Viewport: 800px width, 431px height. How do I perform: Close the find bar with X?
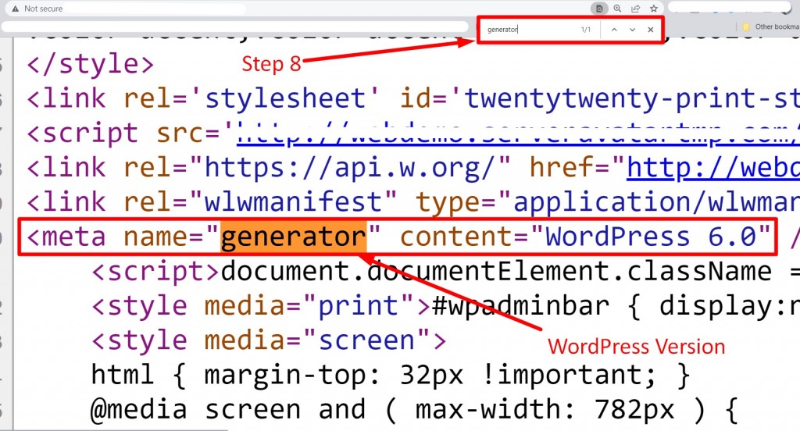pos(651,30)
